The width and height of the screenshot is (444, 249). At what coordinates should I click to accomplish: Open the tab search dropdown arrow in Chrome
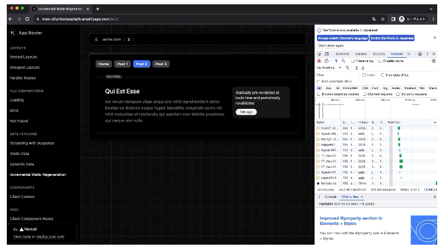tap(431, 9)
